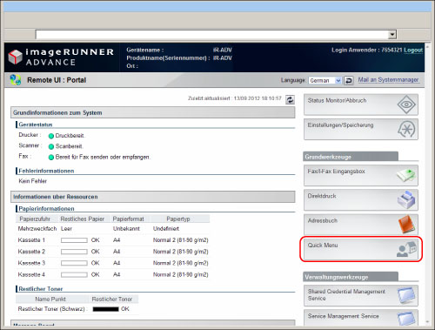
Task: Click the Quick Menu person icon
Action: click(x=406, y=249)
